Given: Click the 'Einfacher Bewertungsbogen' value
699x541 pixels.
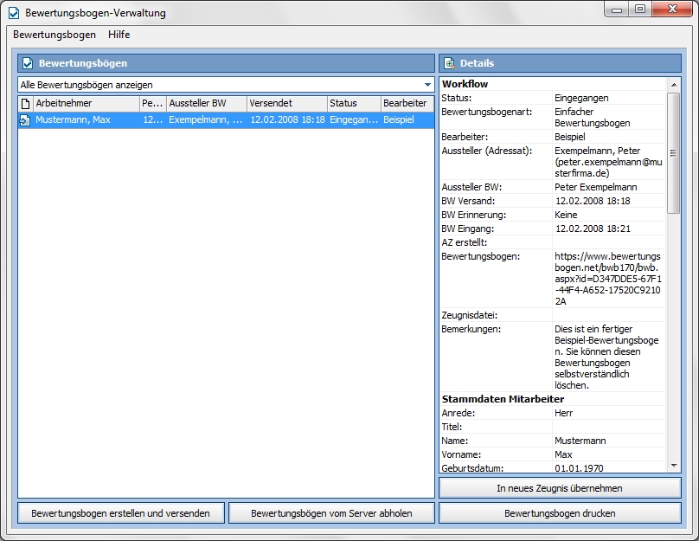Looking at the screenshot, I should tap(593, 118).
